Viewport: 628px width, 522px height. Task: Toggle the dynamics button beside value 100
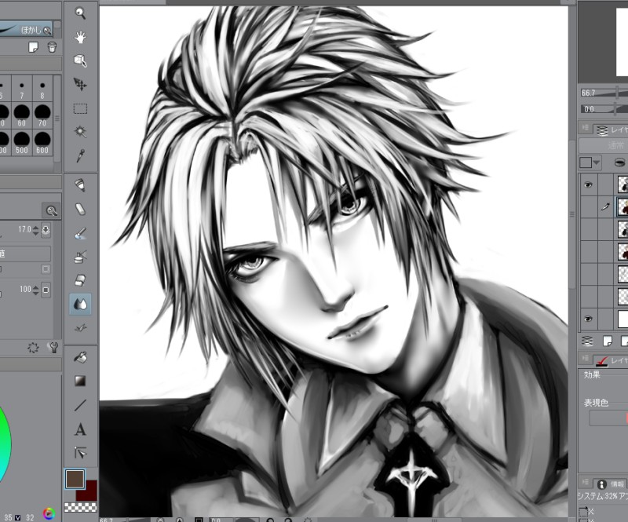point(46,290)
